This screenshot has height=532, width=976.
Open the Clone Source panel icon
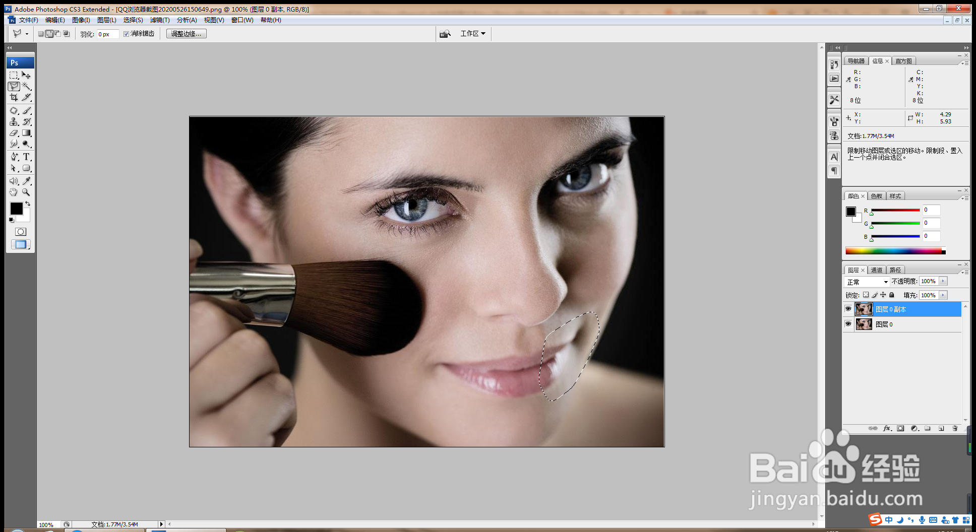pyautogui.click(x=834, y=136)
